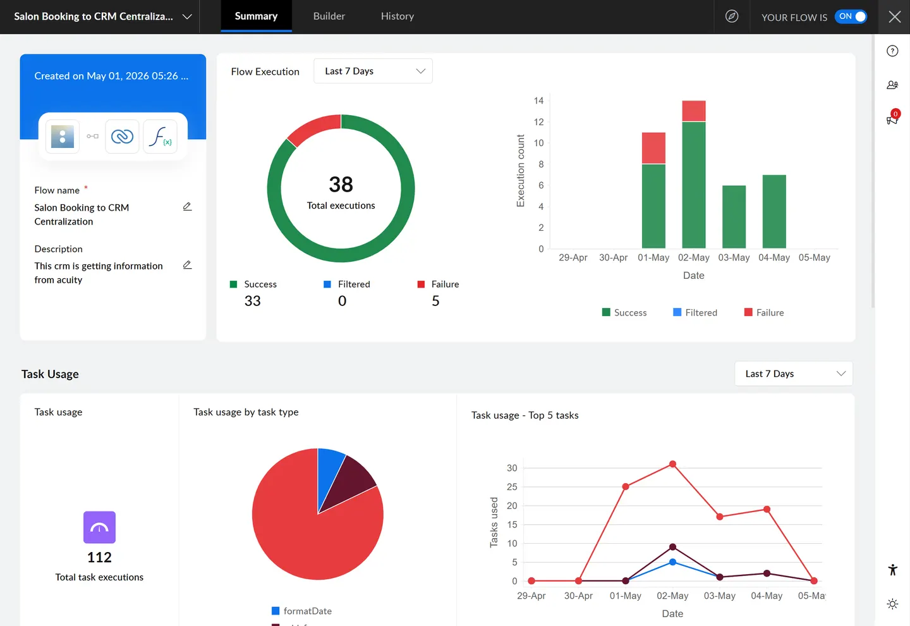Click the Success count 33
910x626 pixels.
(x=252, y=301)
